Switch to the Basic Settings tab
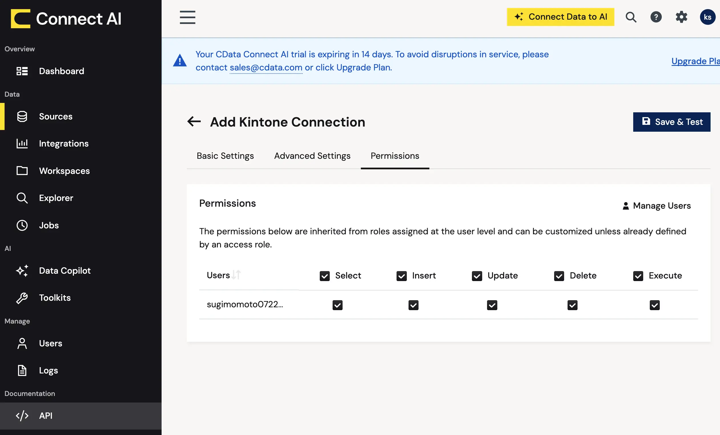This screenshot has width=720, height=435. (x=225, y=156)
